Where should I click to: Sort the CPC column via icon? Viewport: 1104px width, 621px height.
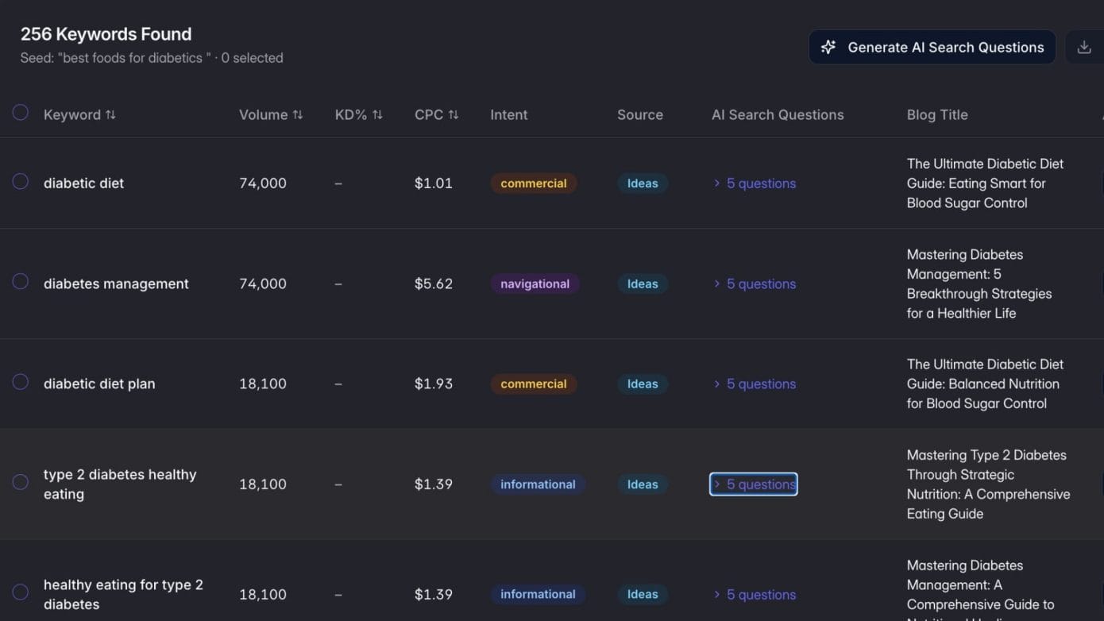click(453, 115)
